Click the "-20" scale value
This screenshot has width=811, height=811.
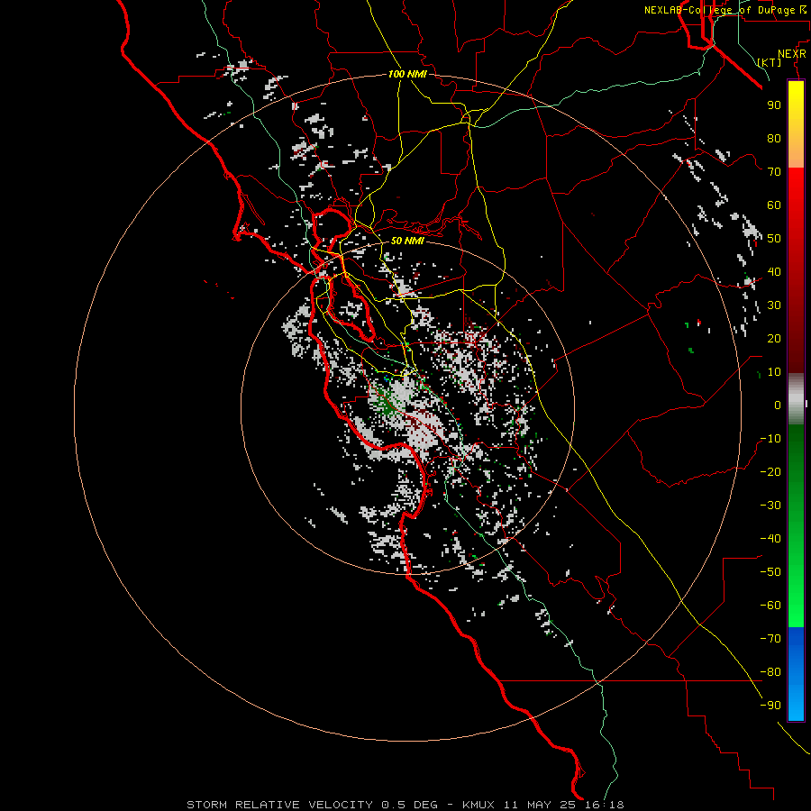(770, 471)
